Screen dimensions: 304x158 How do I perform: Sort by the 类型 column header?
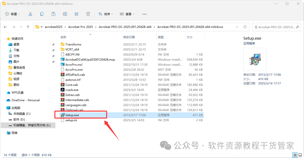tap(161, 37)
